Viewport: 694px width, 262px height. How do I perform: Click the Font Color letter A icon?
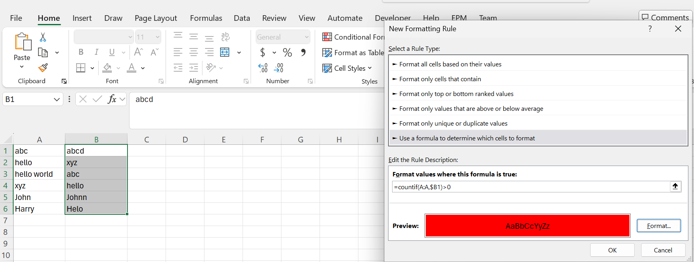pyautogui.click(x=132, y=68)
